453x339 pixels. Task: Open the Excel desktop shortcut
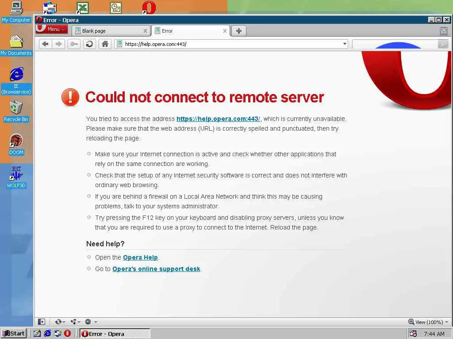point(82,8)
